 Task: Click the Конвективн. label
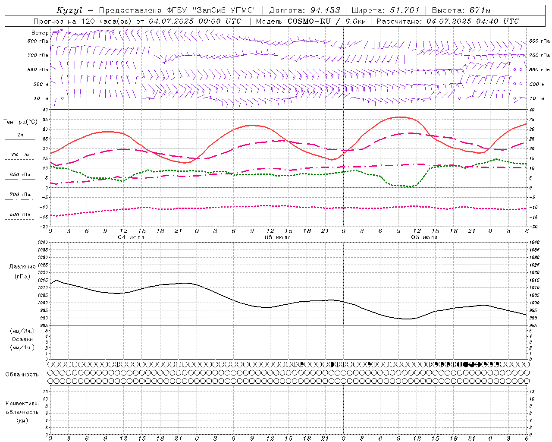coord(22,404)
